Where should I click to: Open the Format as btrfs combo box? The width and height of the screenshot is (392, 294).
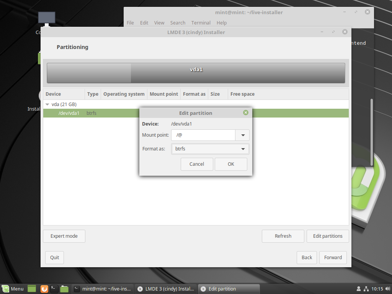(x=210, y=149)
